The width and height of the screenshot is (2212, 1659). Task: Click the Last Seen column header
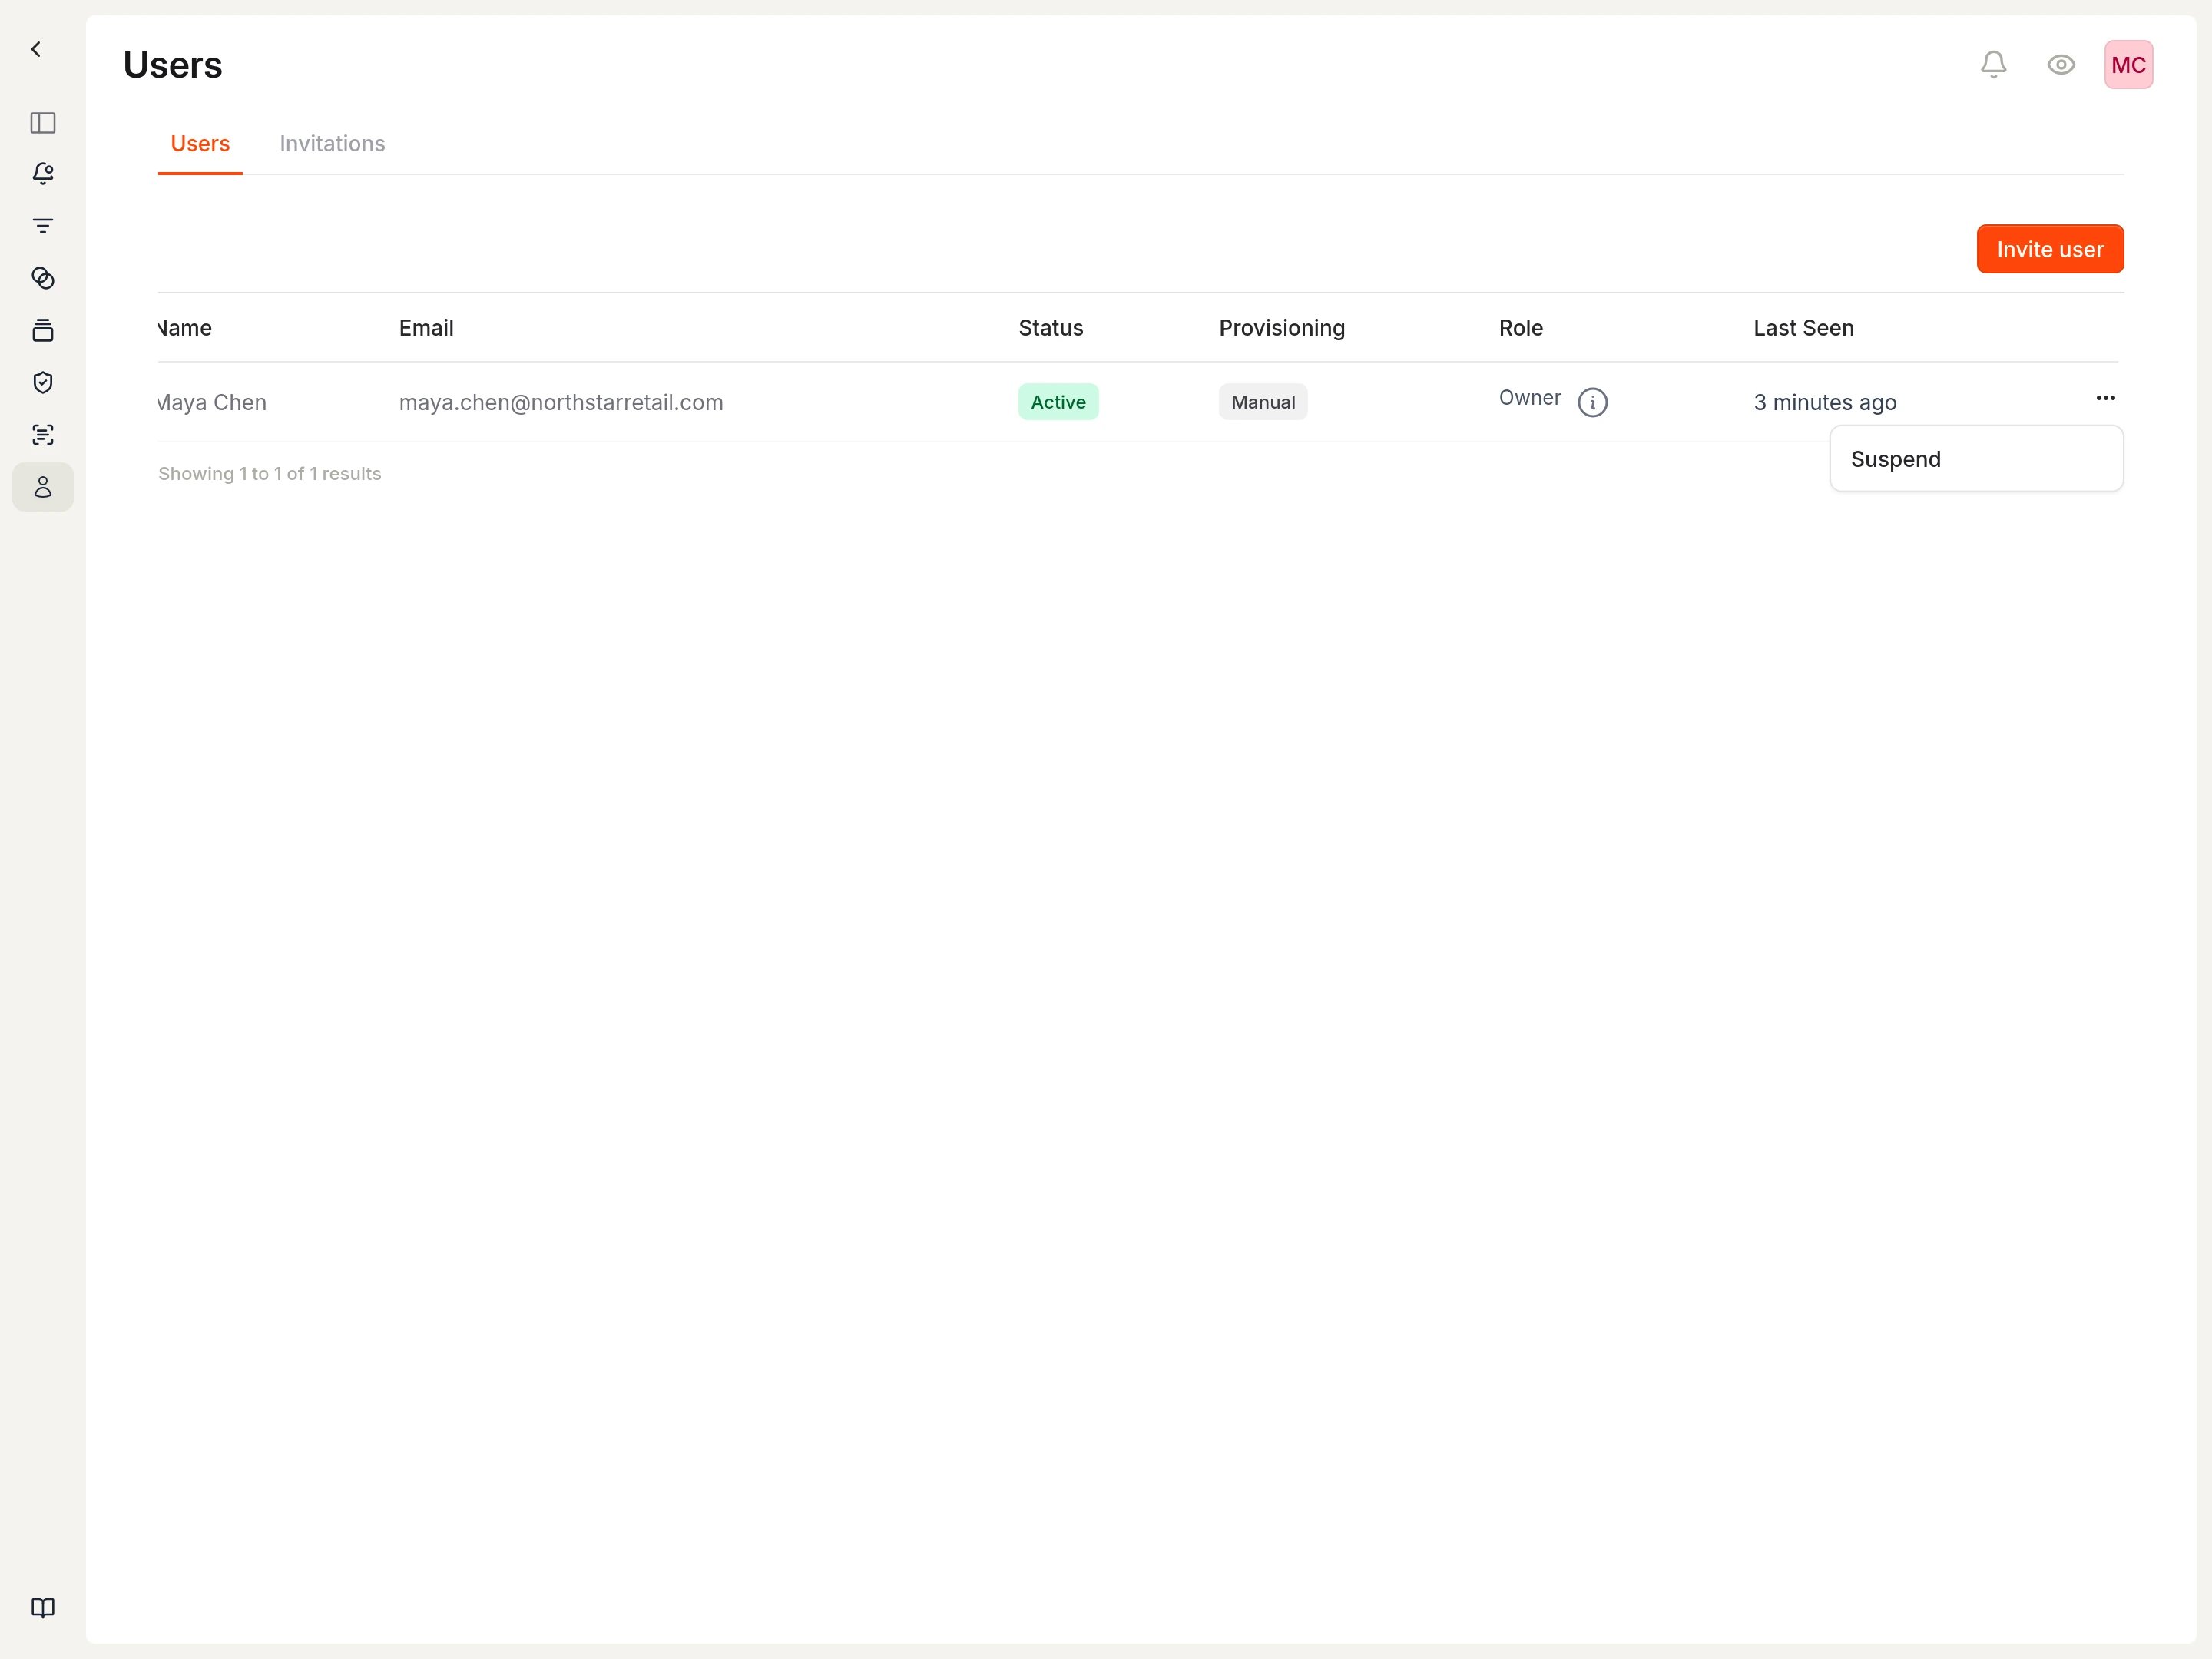[x=1803, y=328]
